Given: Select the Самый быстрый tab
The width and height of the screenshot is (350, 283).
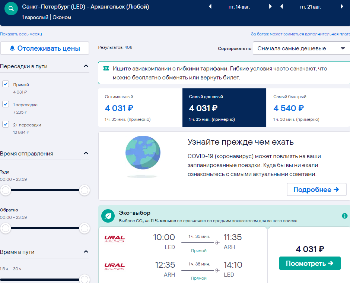Looking at the screenshot, I should [308, 107].
